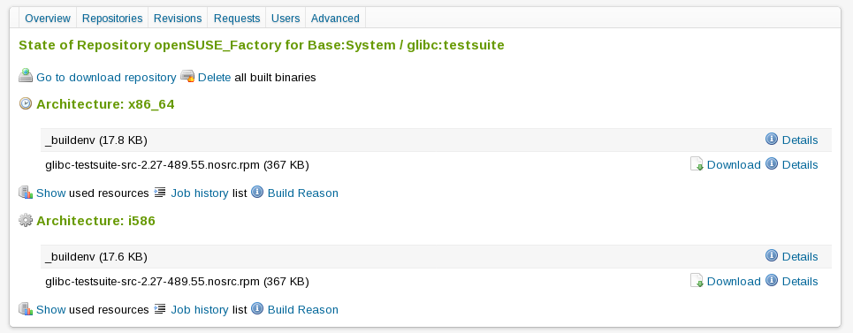Open the Advanced tab

[335, 19]
